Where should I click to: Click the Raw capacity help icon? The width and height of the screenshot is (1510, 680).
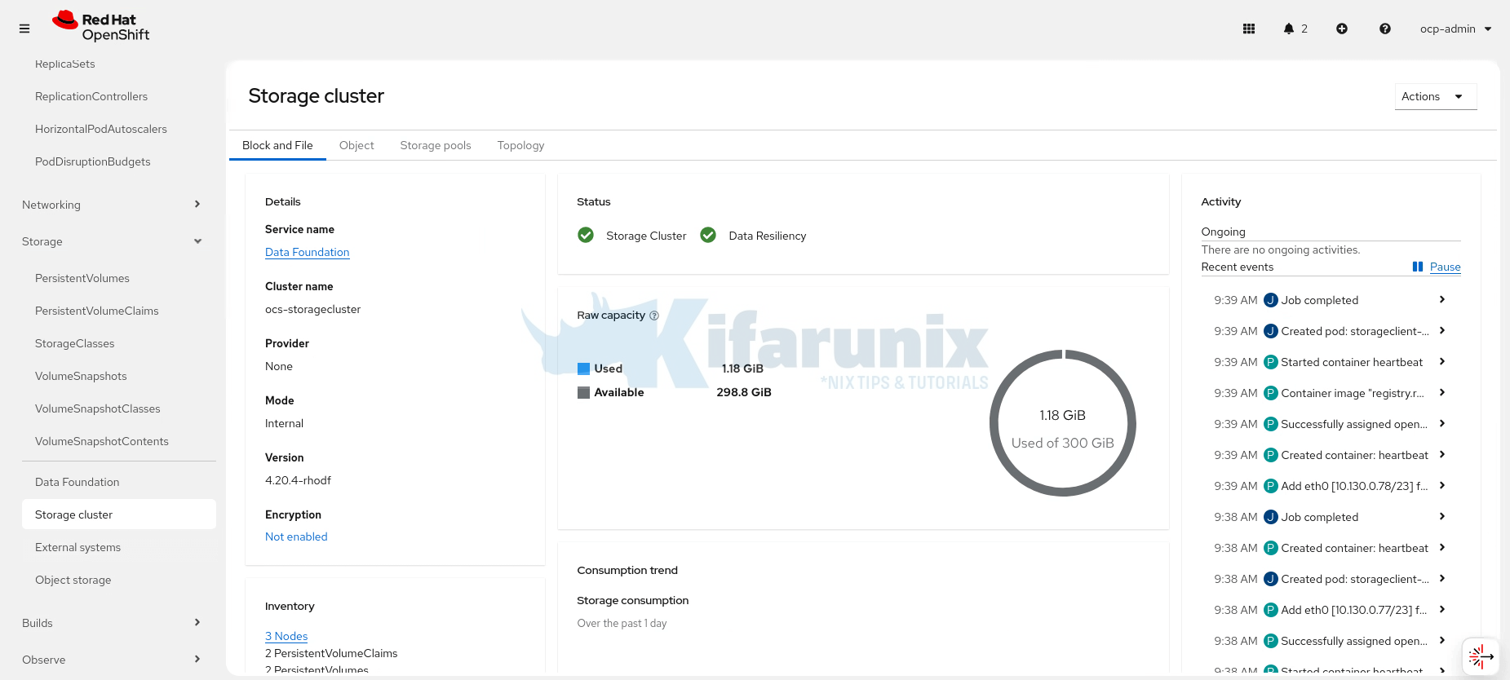pos(654,316)
